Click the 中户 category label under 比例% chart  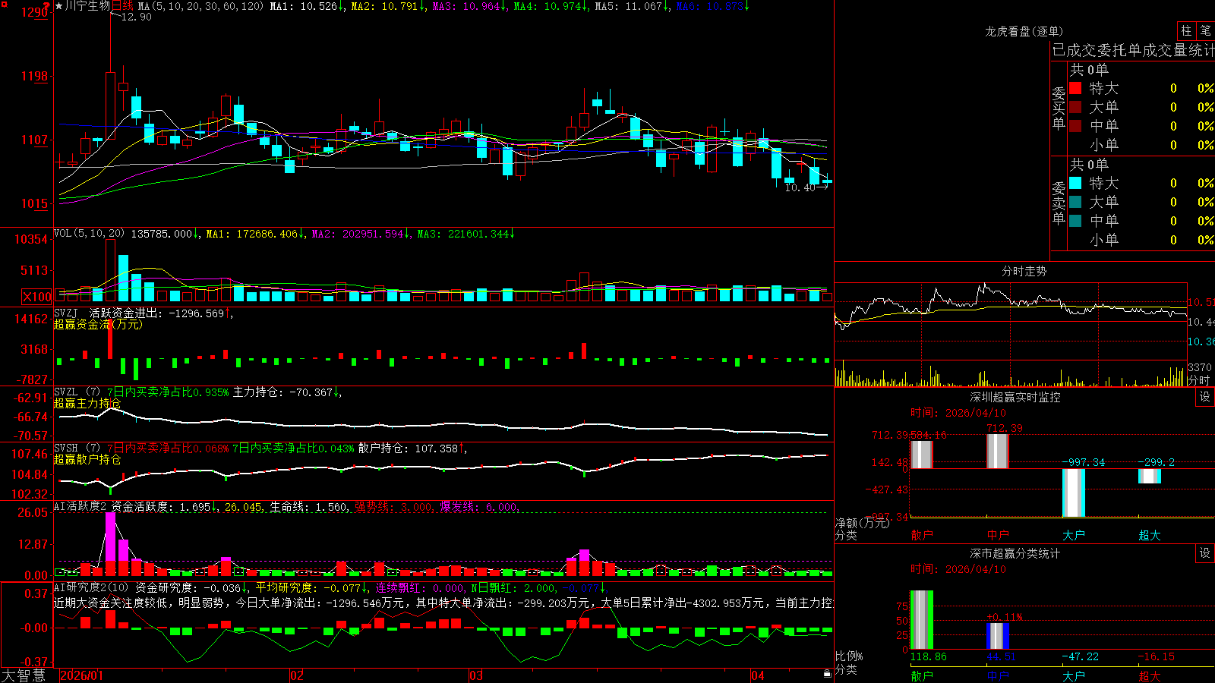997,675
